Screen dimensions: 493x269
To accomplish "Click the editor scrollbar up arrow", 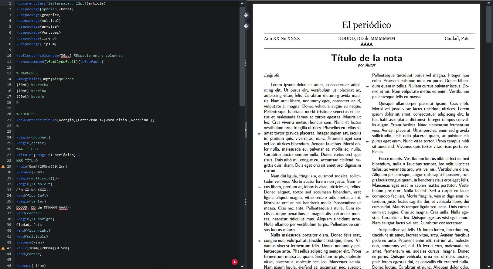I will point(242,3).
